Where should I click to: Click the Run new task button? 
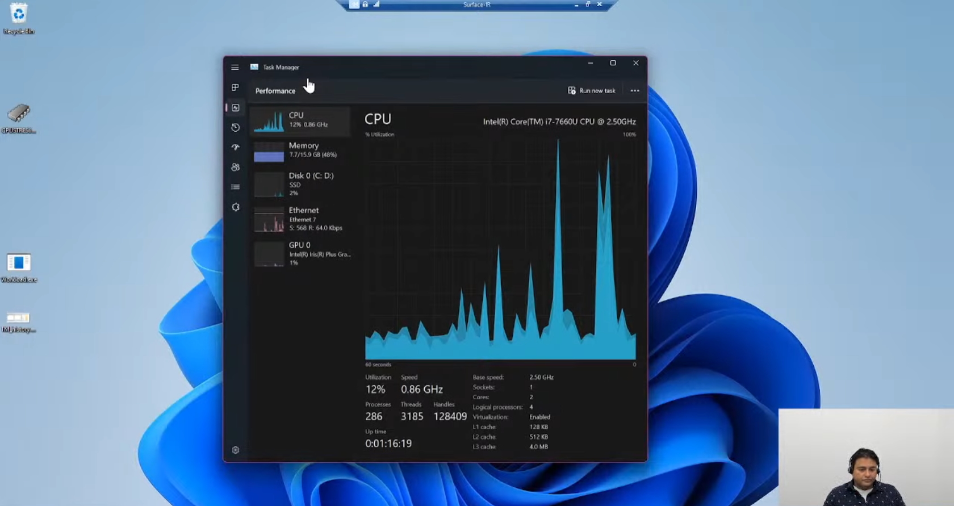coord(592,91)
